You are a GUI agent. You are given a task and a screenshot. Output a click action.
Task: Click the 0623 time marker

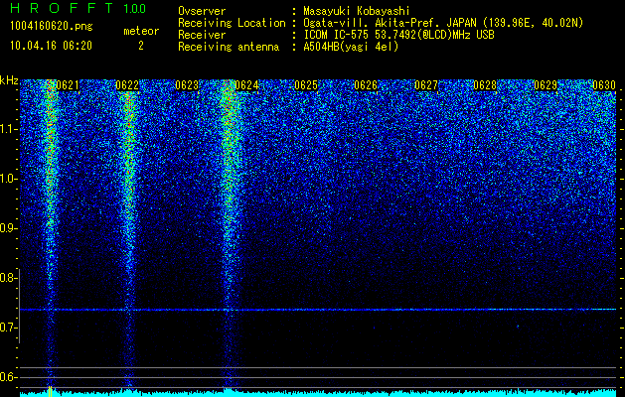point(187,85)
